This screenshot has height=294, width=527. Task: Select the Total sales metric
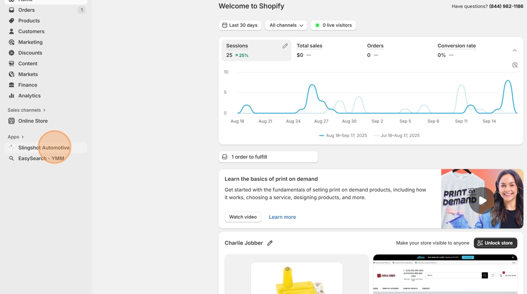pos(309,50)
